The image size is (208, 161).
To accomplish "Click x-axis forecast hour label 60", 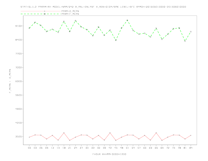I will pos(145,148).
